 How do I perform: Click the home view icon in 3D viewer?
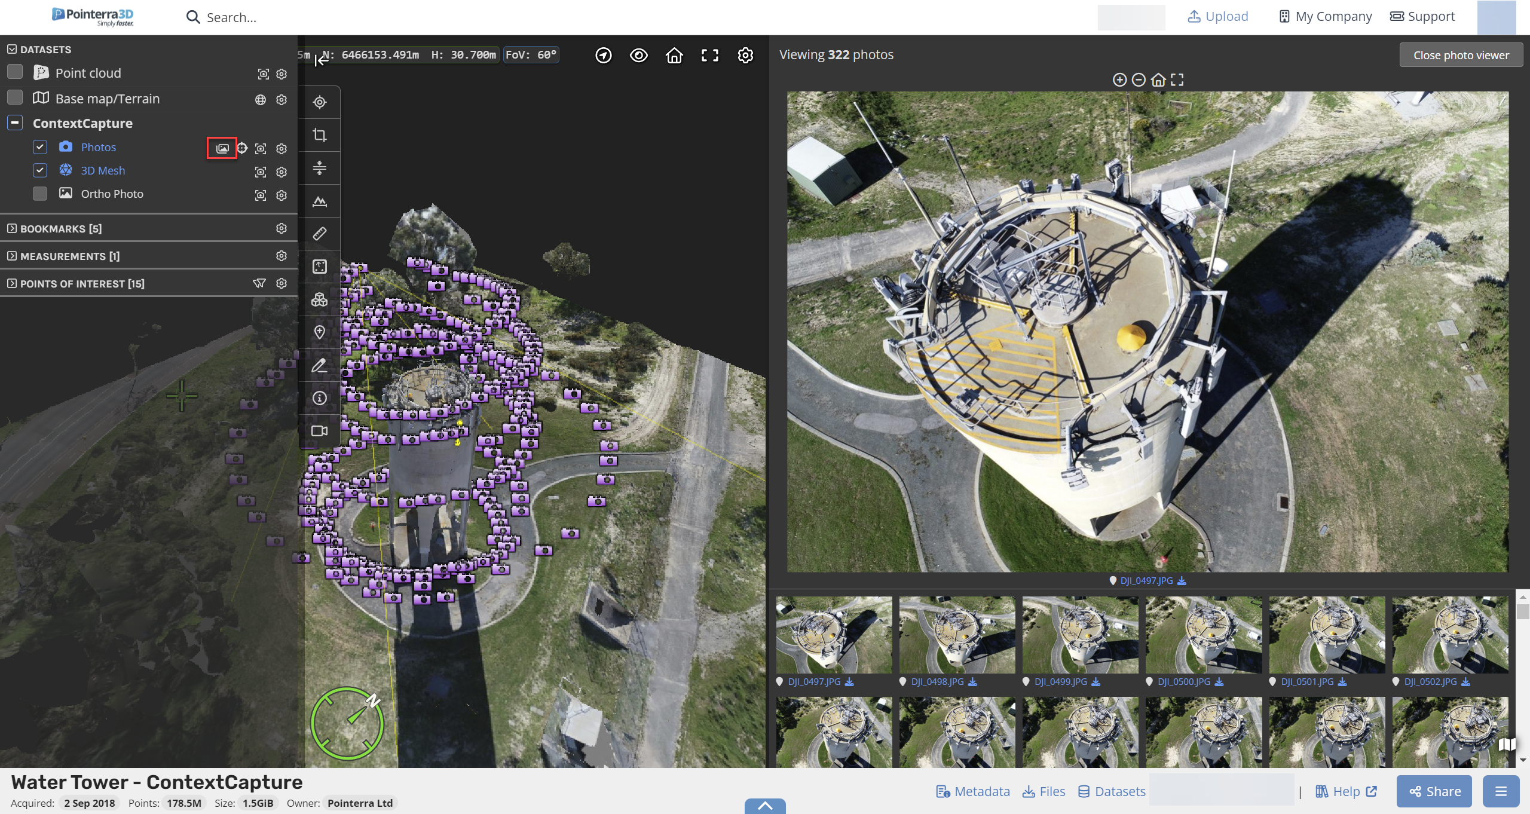[x=674, y=56]
